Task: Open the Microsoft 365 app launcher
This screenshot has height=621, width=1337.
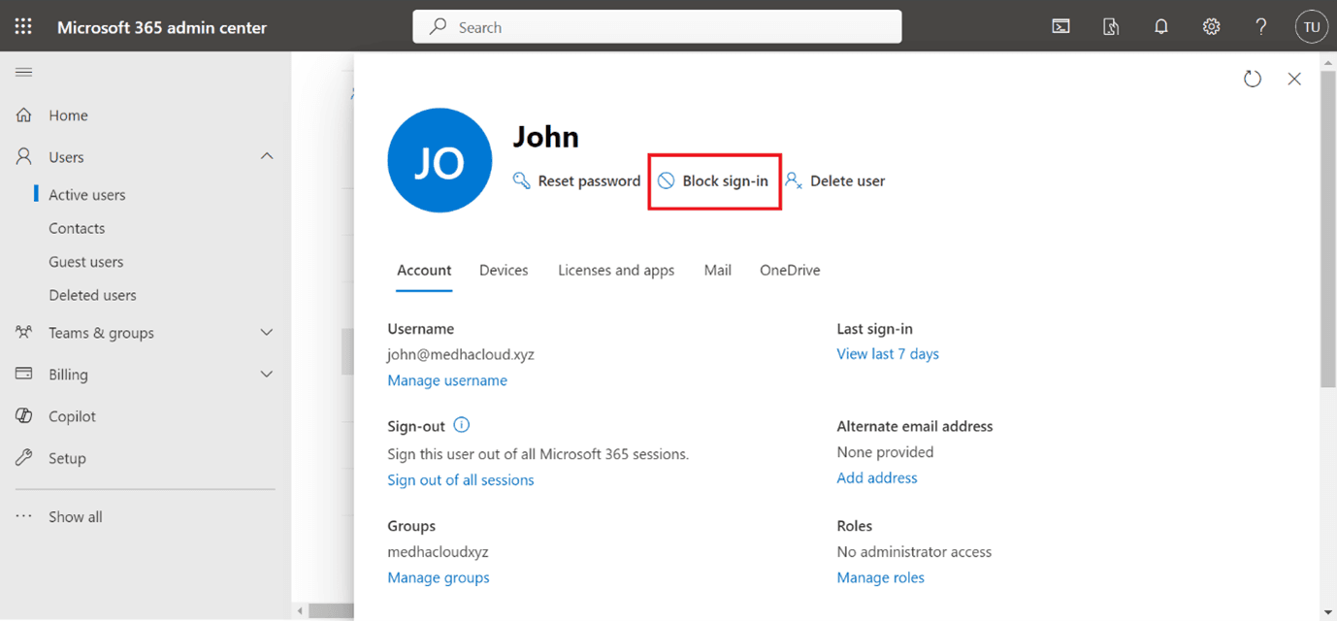Action: pos(22,26)
